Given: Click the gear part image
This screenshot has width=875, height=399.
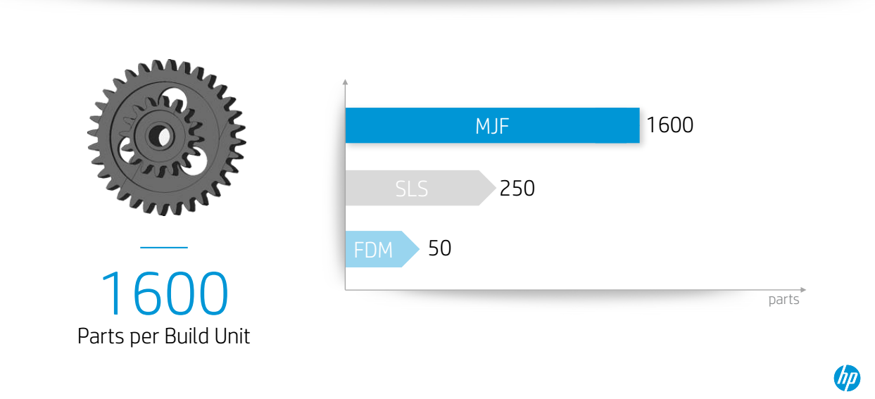Looking at the screenshot, I should [x=167, y=137].
